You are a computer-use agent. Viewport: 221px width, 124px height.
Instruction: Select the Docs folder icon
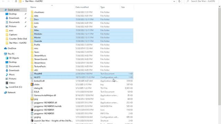point(32,19)
